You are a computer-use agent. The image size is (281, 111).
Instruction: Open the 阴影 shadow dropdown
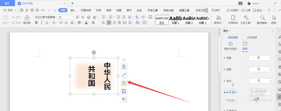pos(260,58)
